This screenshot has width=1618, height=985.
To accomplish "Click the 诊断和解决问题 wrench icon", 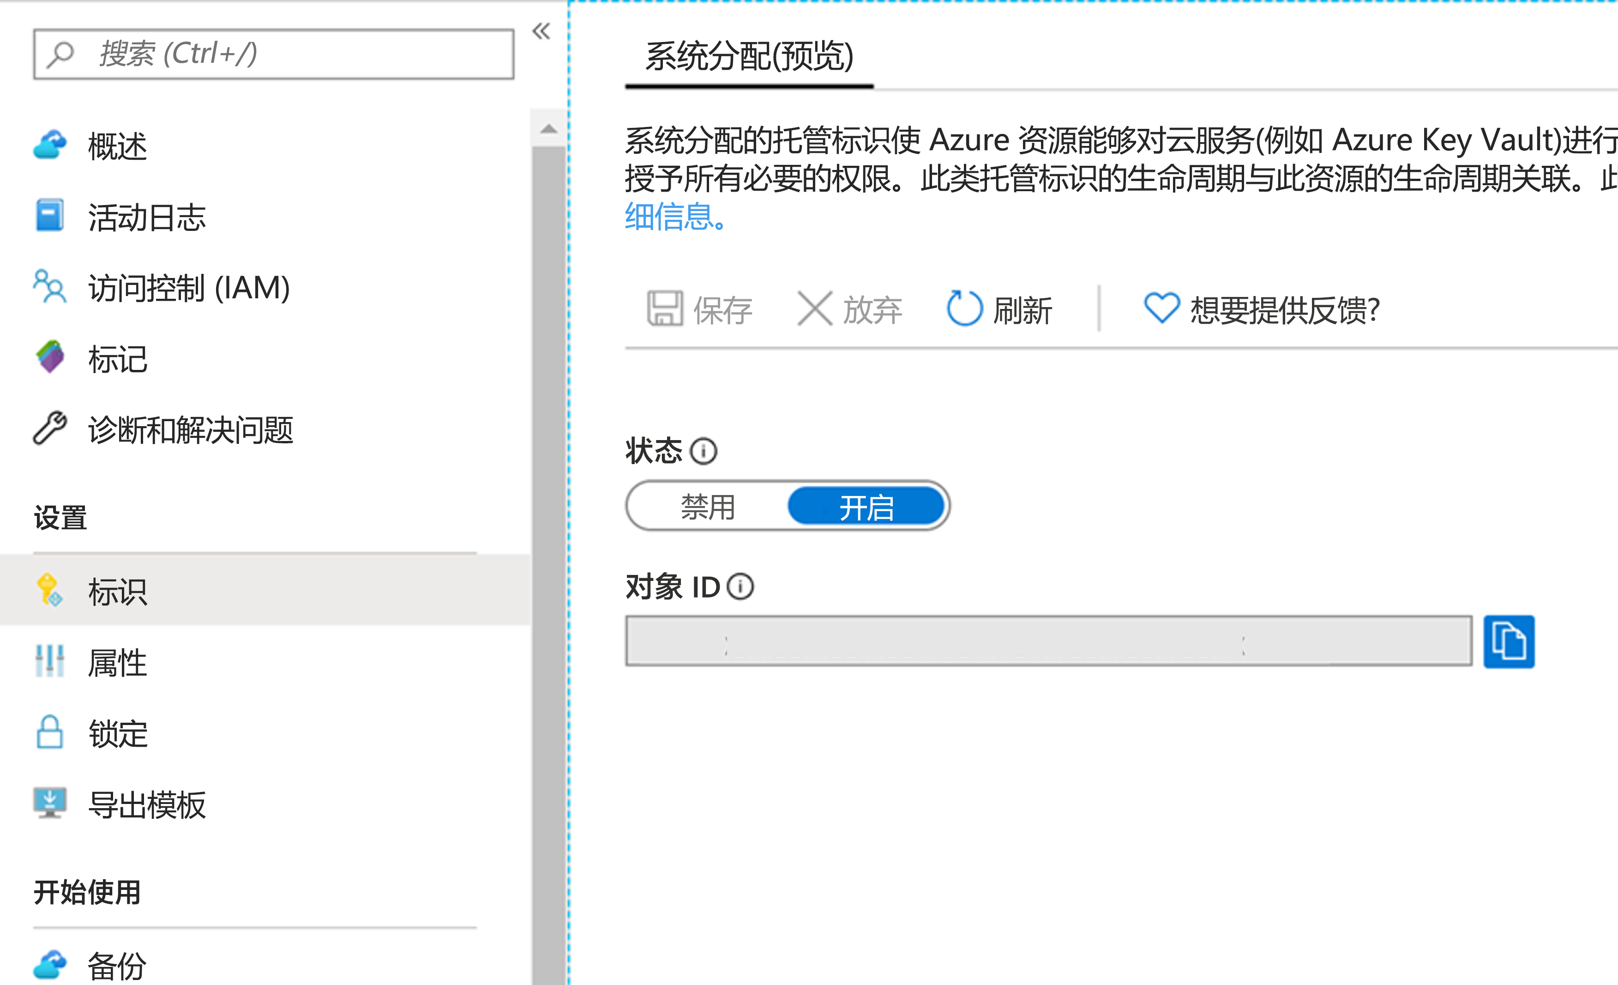I will [x=50, y=429].
